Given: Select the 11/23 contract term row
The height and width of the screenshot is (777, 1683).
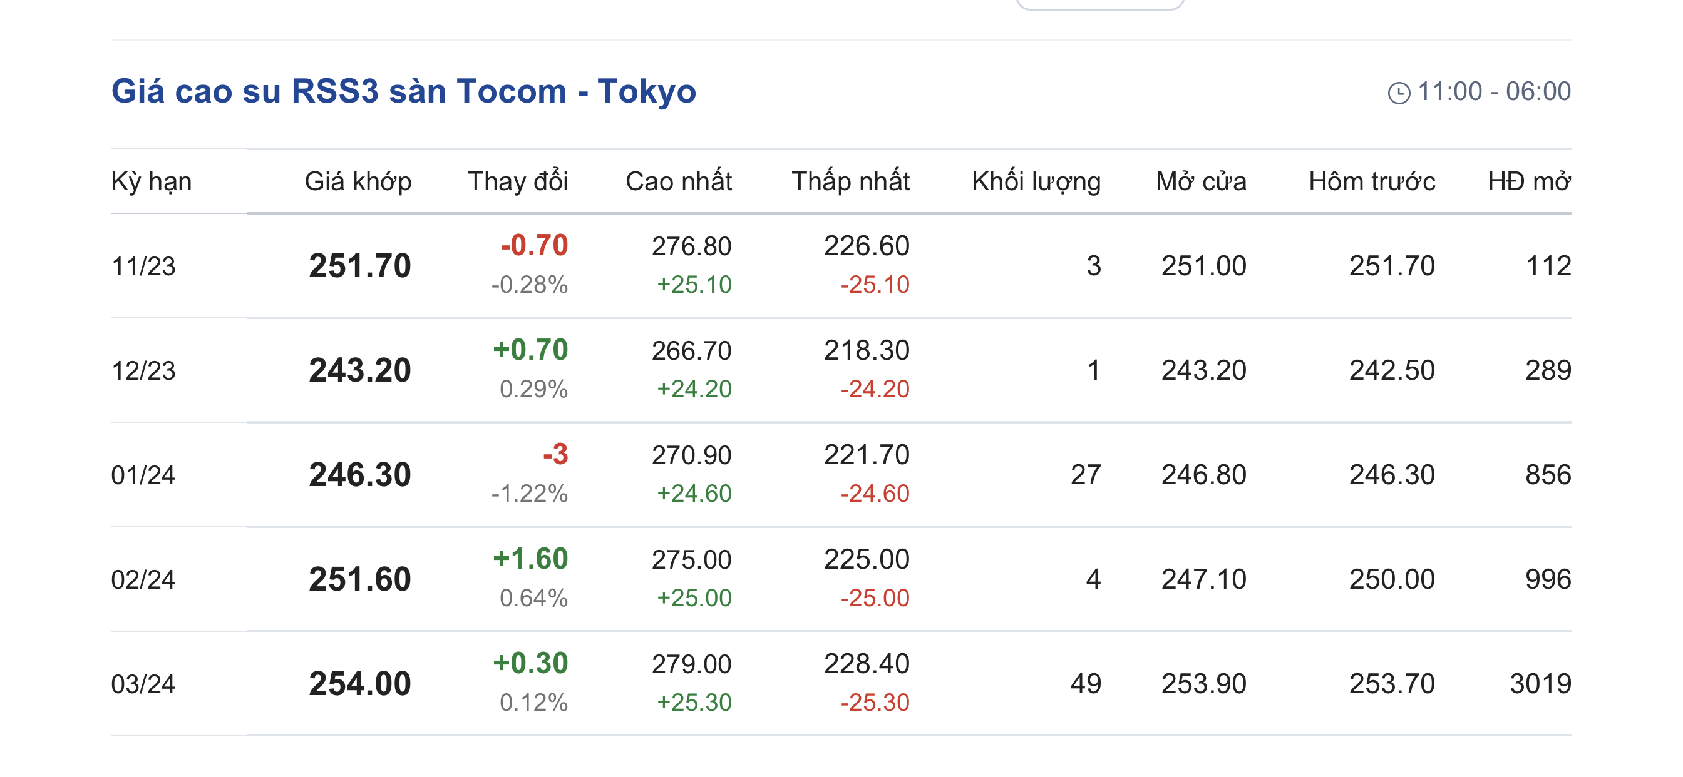Looking at the screenshot, I should [144, 267].
